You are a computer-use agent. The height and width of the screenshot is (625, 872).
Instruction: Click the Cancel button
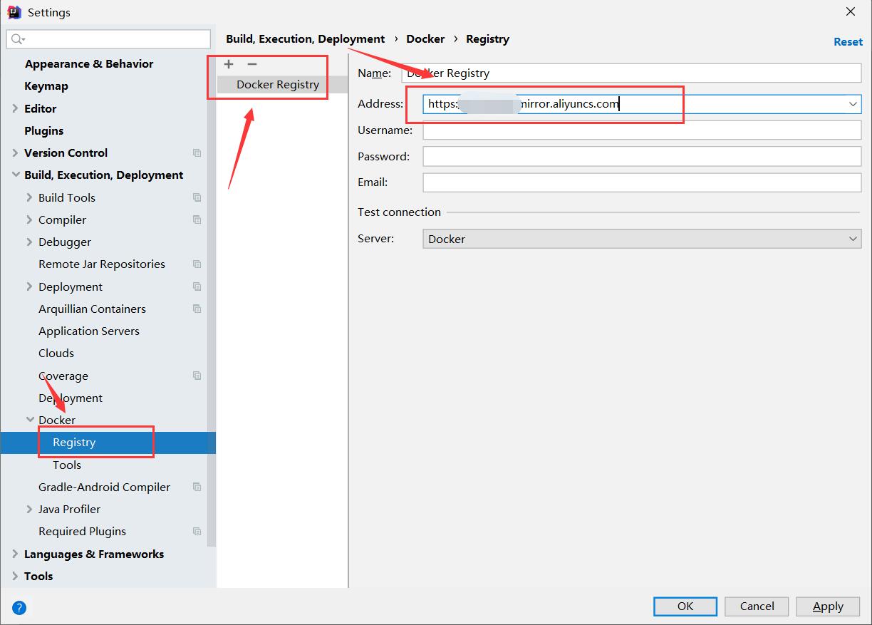click(x=757, y=606)
